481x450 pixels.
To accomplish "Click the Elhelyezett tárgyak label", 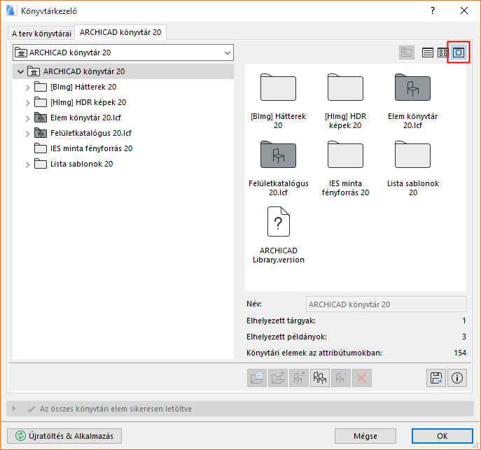I will coord(281,321).
